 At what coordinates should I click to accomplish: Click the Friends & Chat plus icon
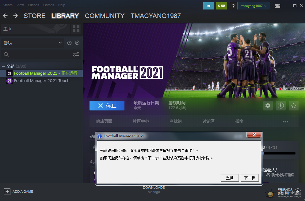298,192
